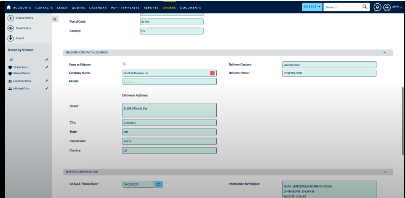405x198 pixels.
Task: Click the vertical page scrollbar
Action: [x=403, y=122]
